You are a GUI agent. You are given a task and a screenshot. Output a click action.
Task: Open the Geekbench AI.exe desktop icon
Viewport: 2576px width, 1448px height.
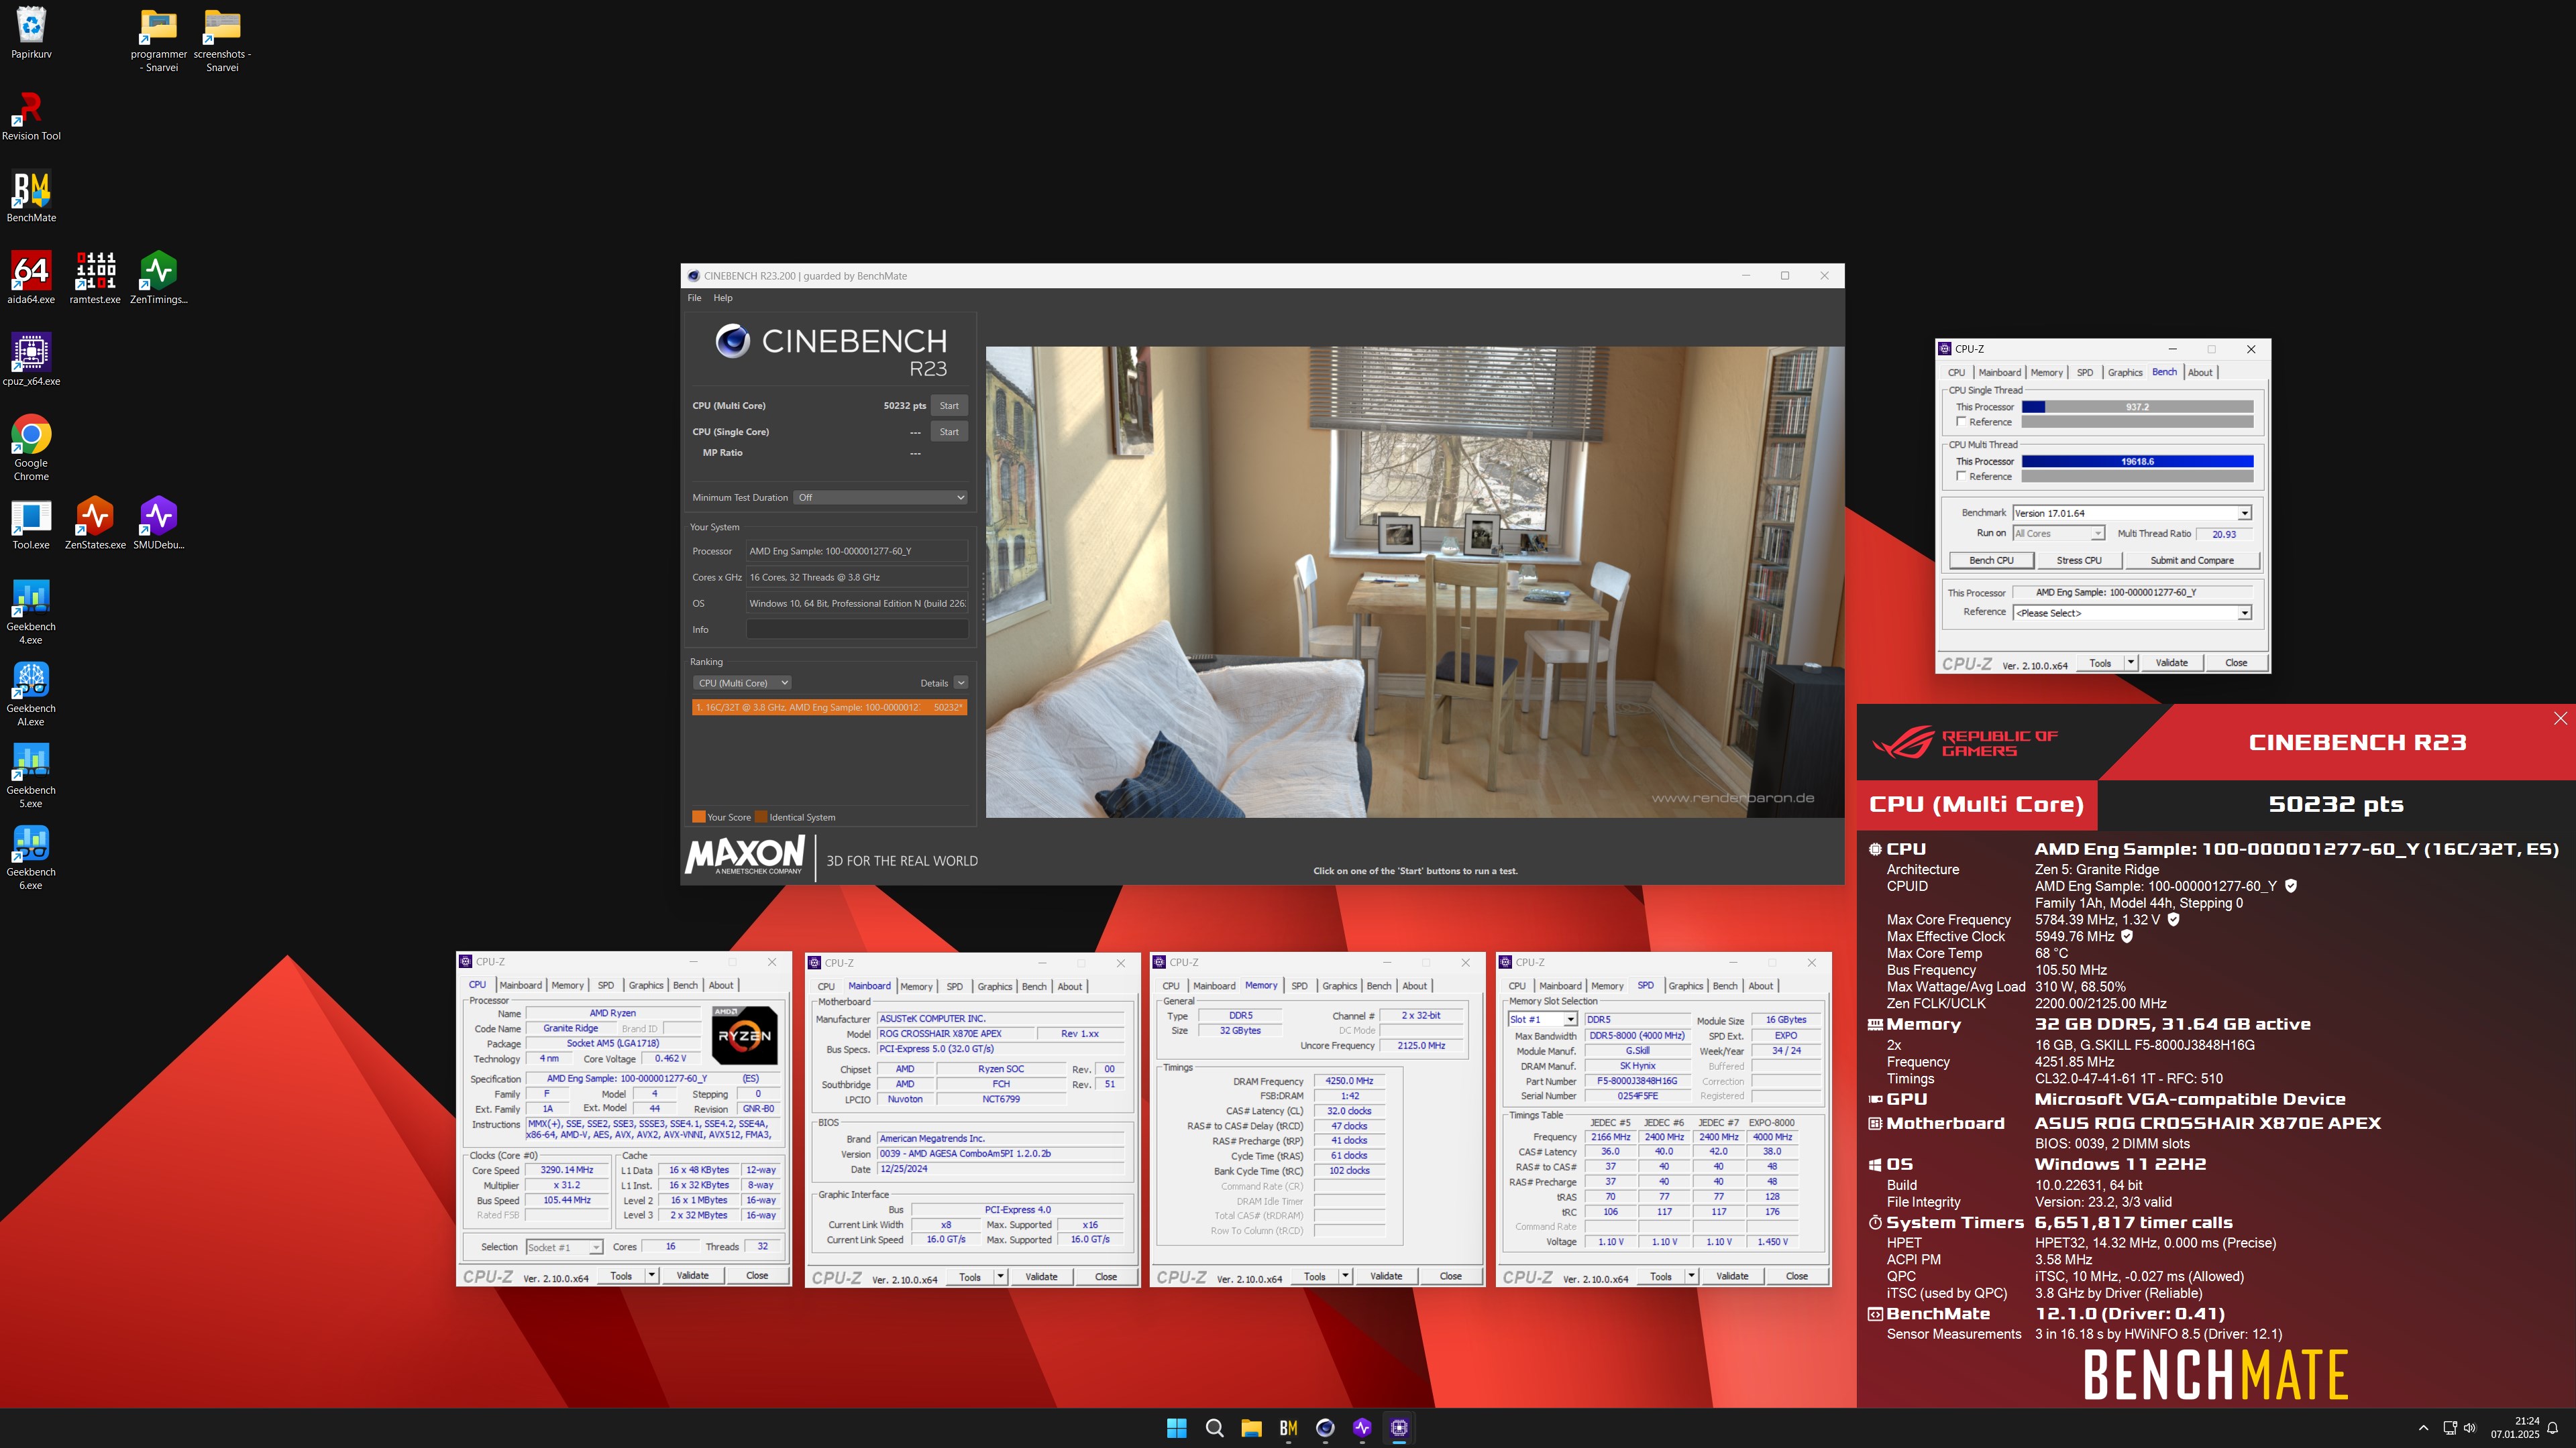(x=31, y=695)
